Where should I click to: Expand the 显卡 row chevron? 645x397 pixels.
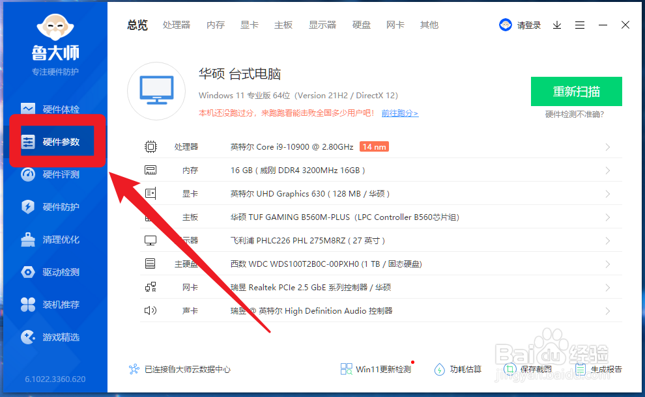tap(608, 194)
